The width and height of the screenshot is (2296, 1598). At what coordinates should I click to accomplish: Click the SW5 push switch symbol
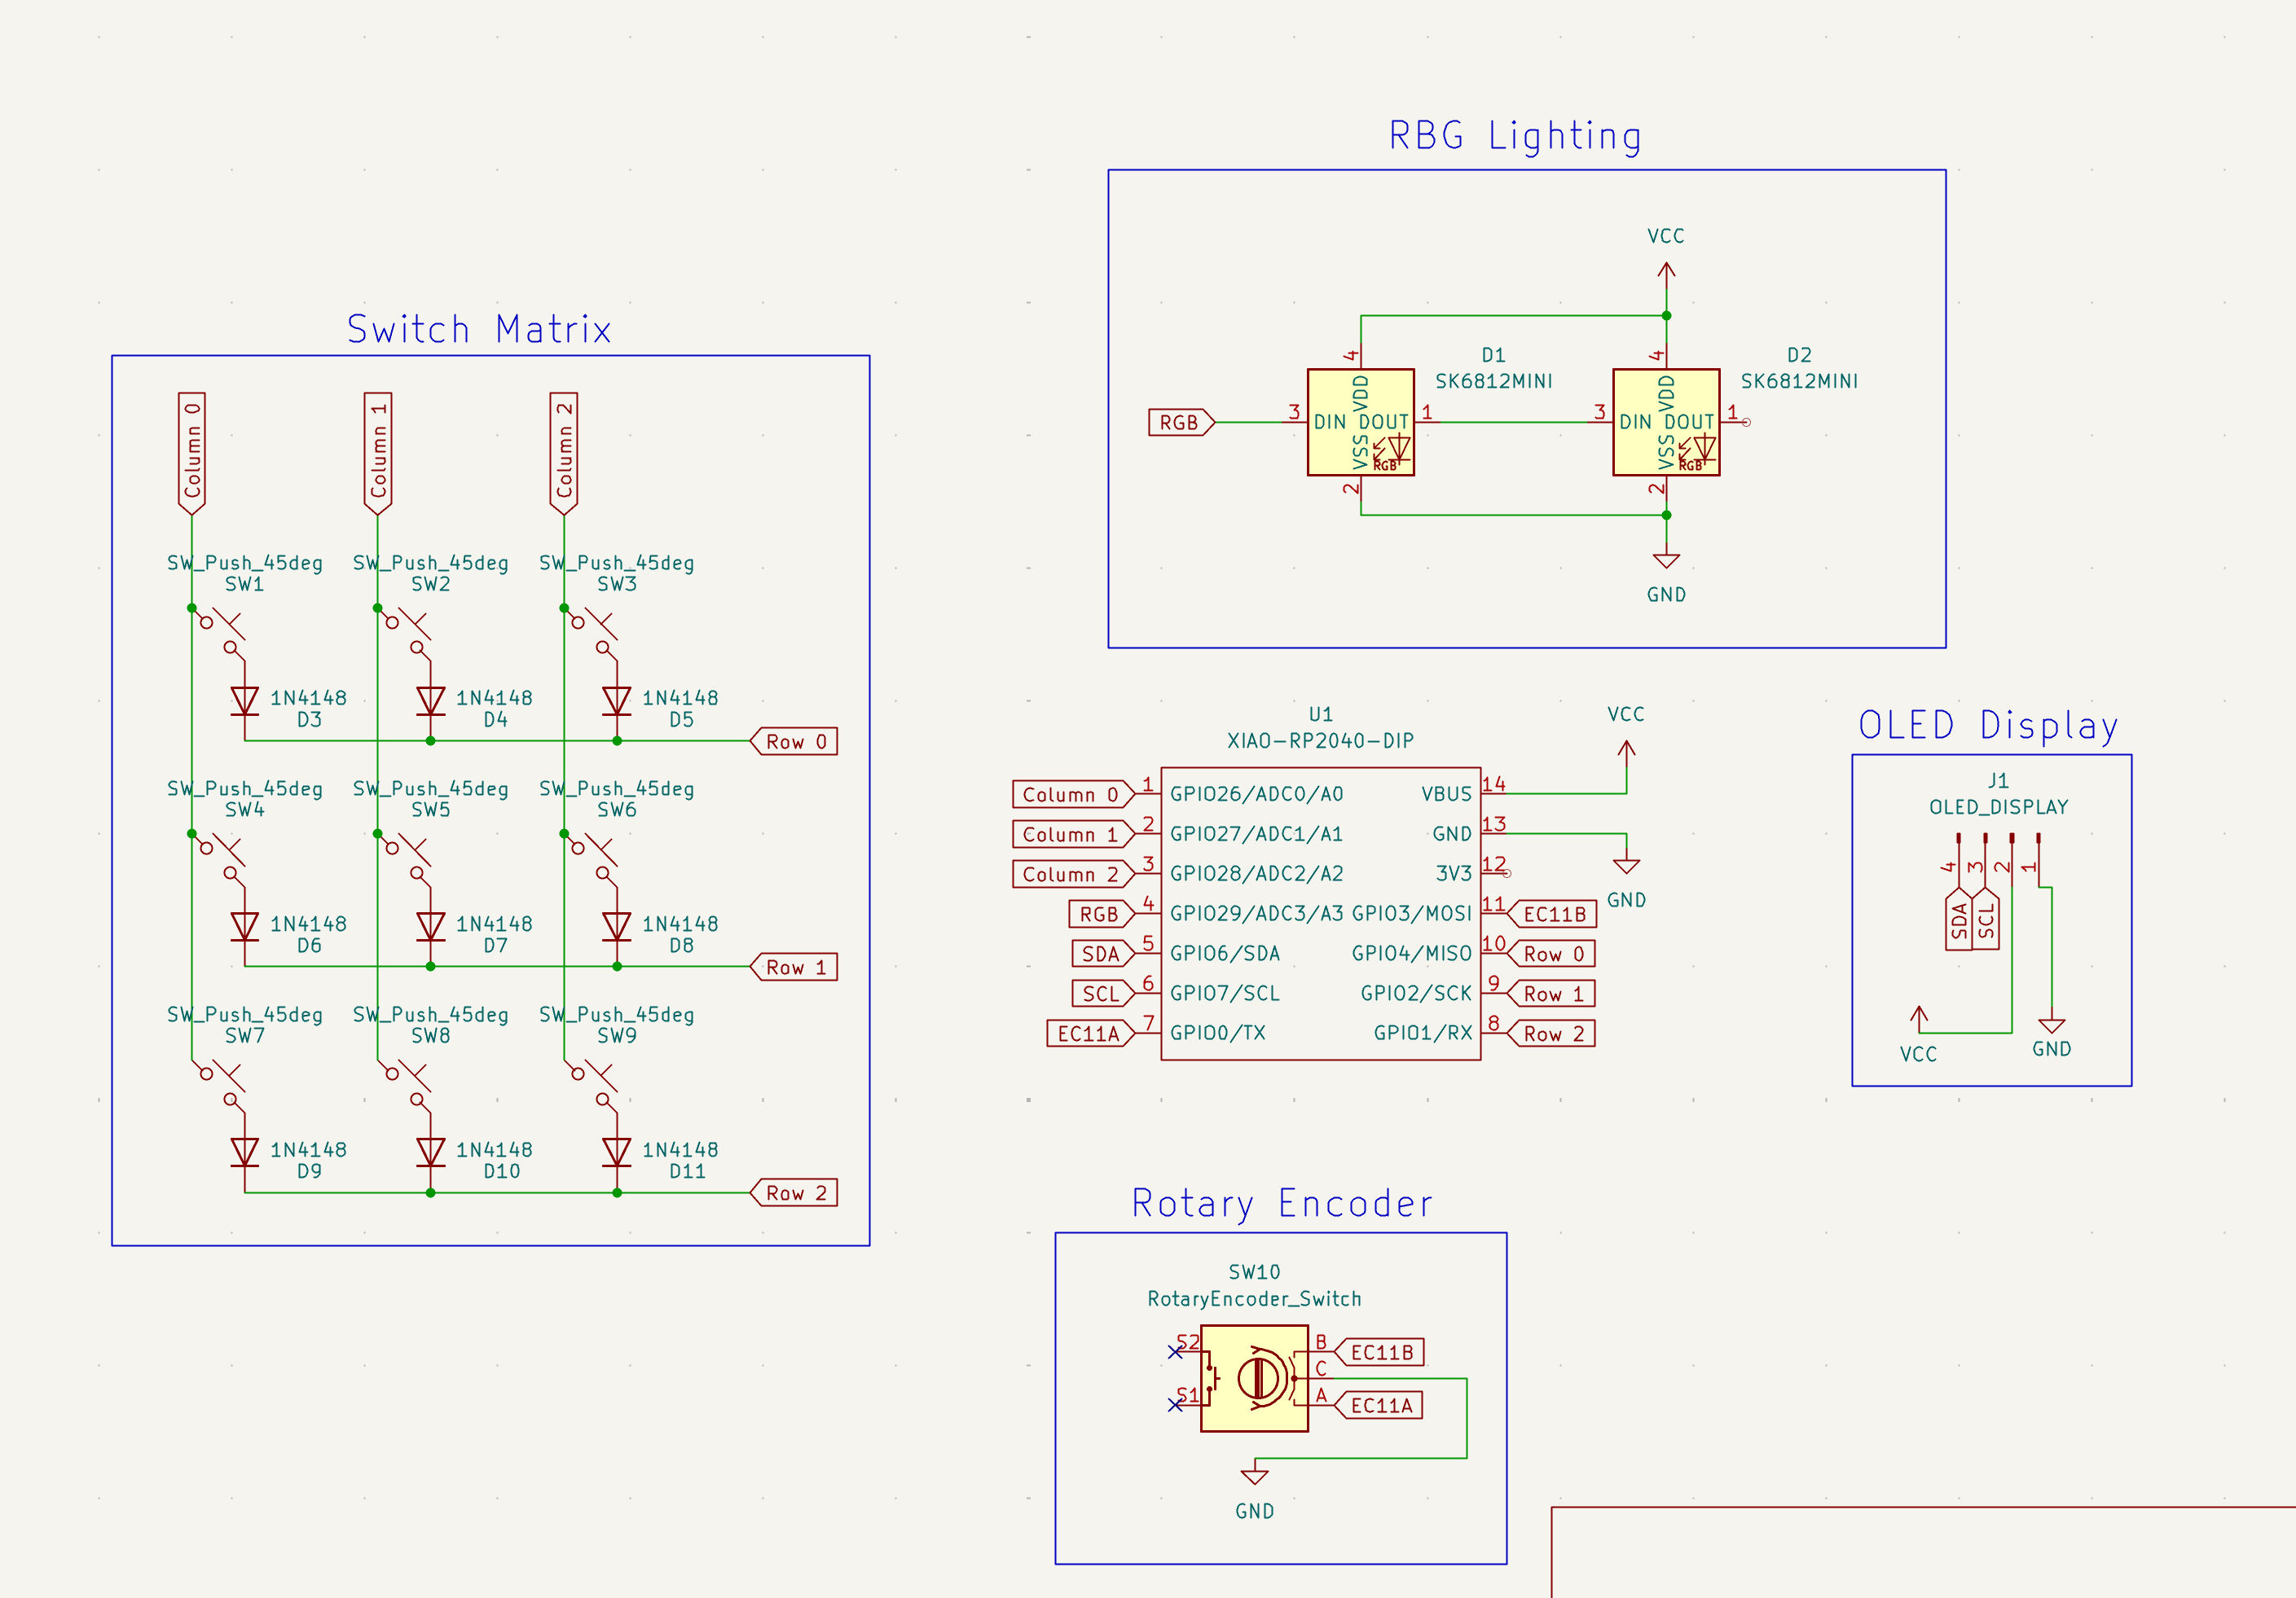(x=404, y=859)
